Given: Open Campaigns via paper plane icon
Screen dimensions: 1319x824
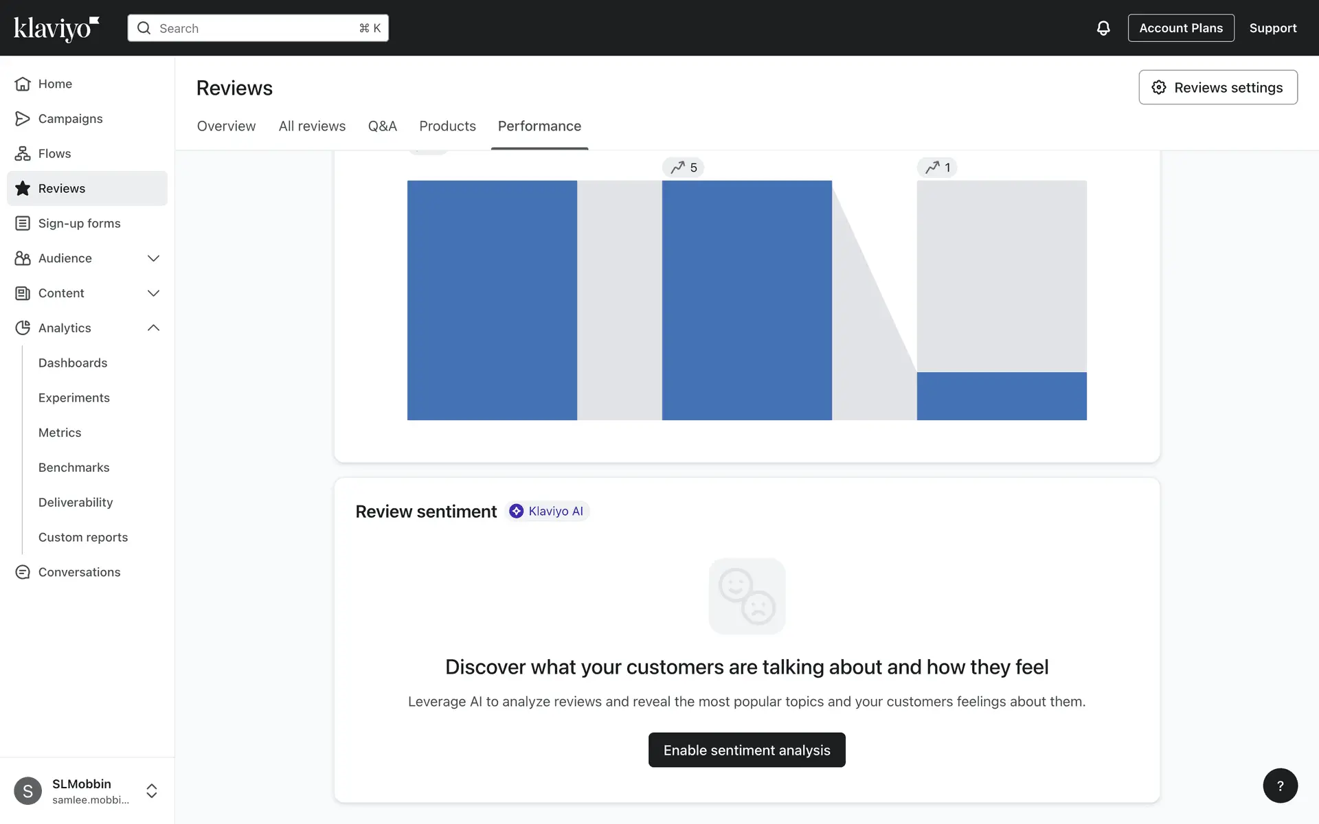Looking at the screenshot, I should pyautogui.click(x=23, y=119).
